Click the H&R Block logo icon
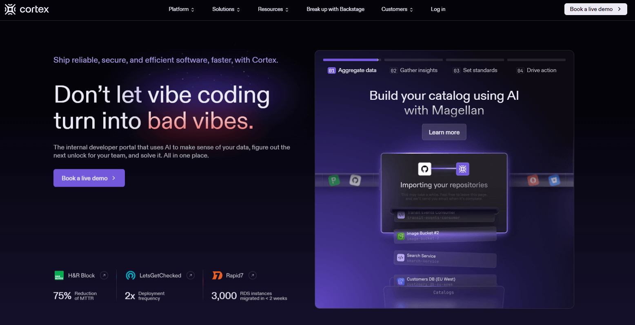This screenshot has height=325, width=635. tap(59, 275)
